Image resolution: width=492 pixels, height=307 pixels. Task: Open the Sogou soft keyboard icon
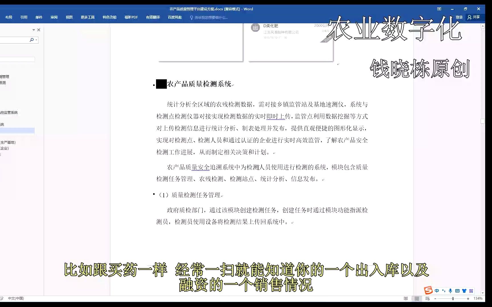point(457,291)
